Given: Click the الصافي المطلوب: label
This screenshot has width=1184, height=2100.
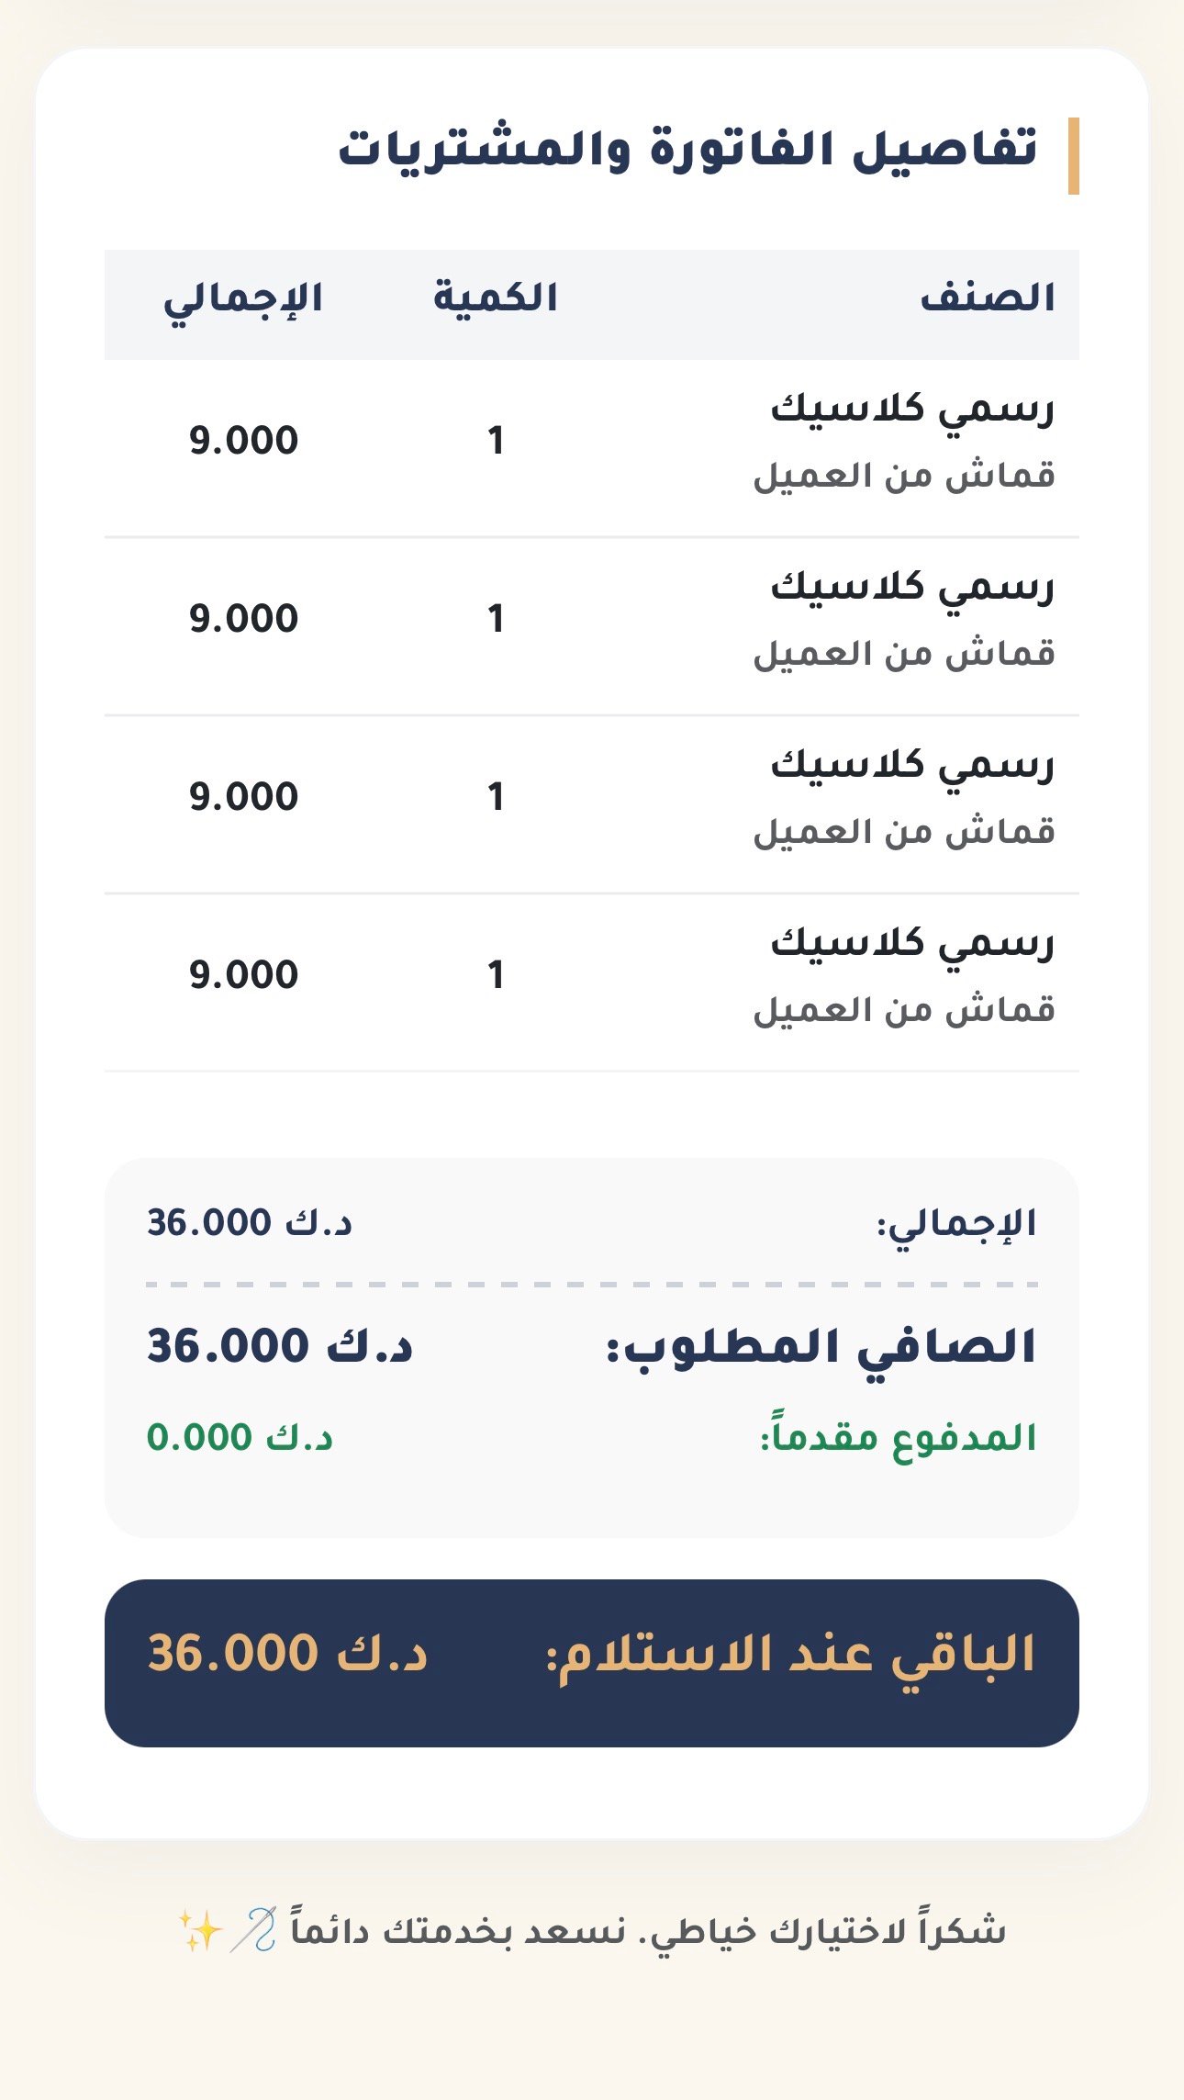Looking at the screenshot, I should coord(821,1348).
